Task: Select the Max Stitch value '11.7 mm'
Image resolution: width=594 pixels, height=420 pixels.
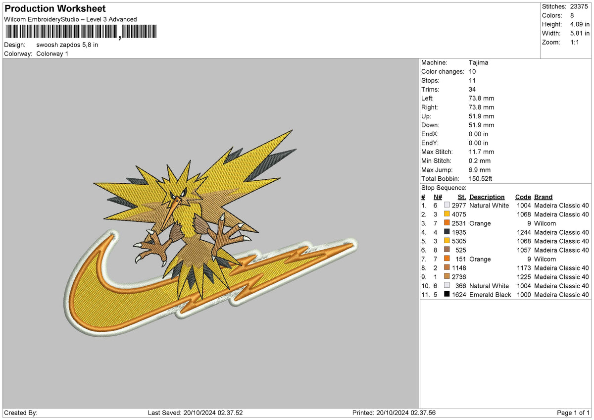Action: (x=481, y=152)
